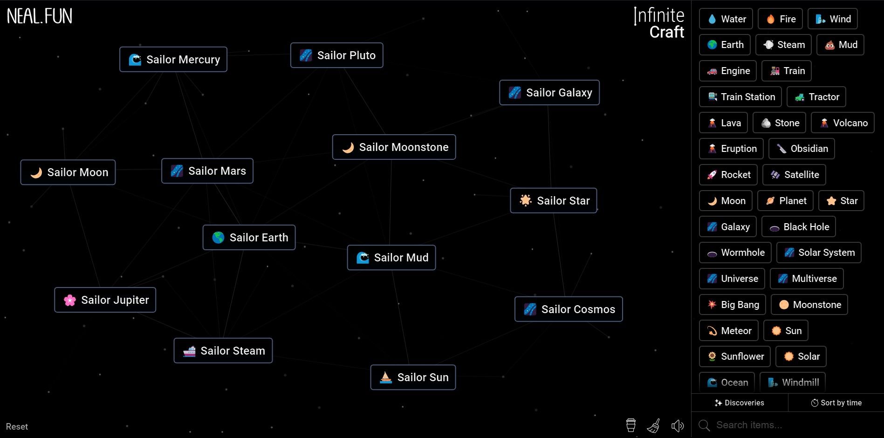Click the Sailor Moon canvas item
Viewport: 884px width, 438px height.
[68, 172]
